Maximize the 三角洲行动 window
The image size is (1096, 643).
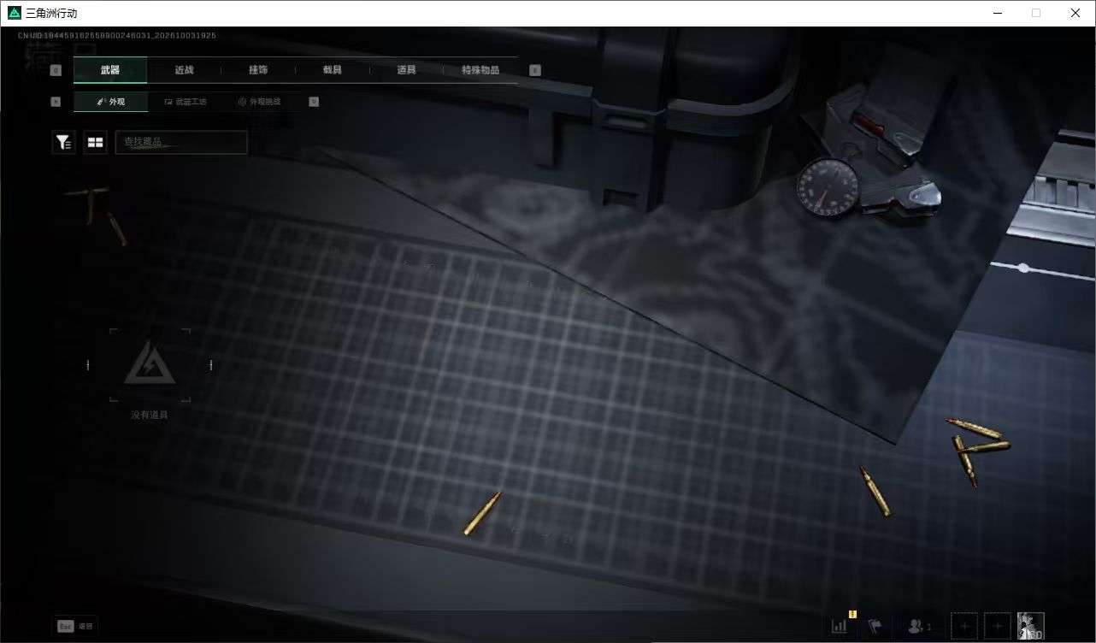pos(1036,13)
